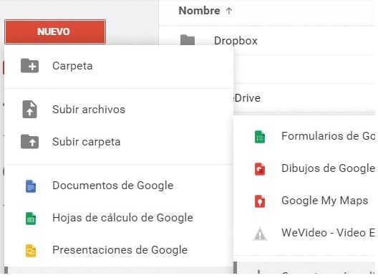378x278 pixels.
Task: Click the yellow Slides icon
Action: (31, 251)
